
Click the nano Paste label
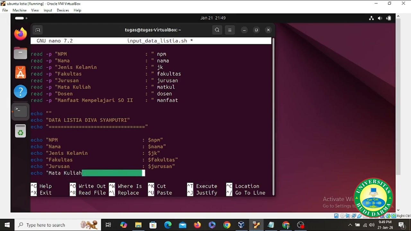(164, 193)
